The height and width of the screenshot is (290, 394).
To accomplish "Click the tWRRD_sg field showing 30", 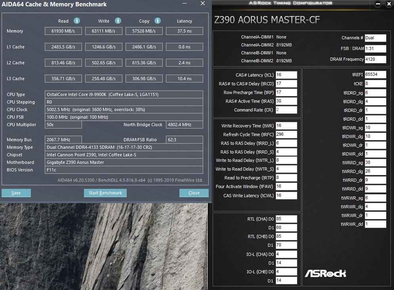I will pos(375,163).
